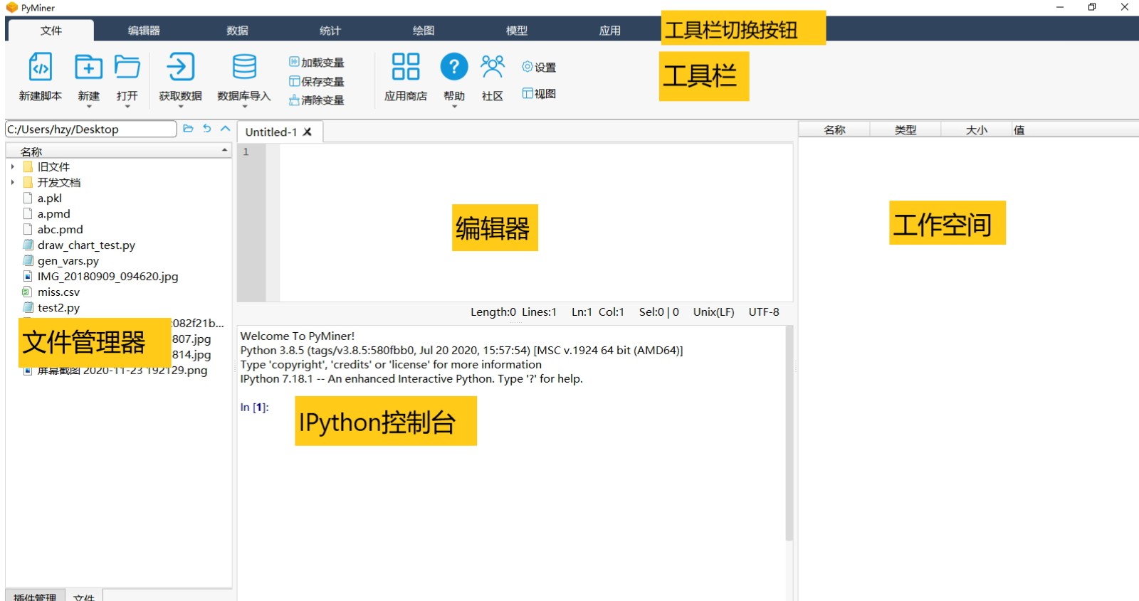Click the Length:0 status entry

tap(493, 312)
